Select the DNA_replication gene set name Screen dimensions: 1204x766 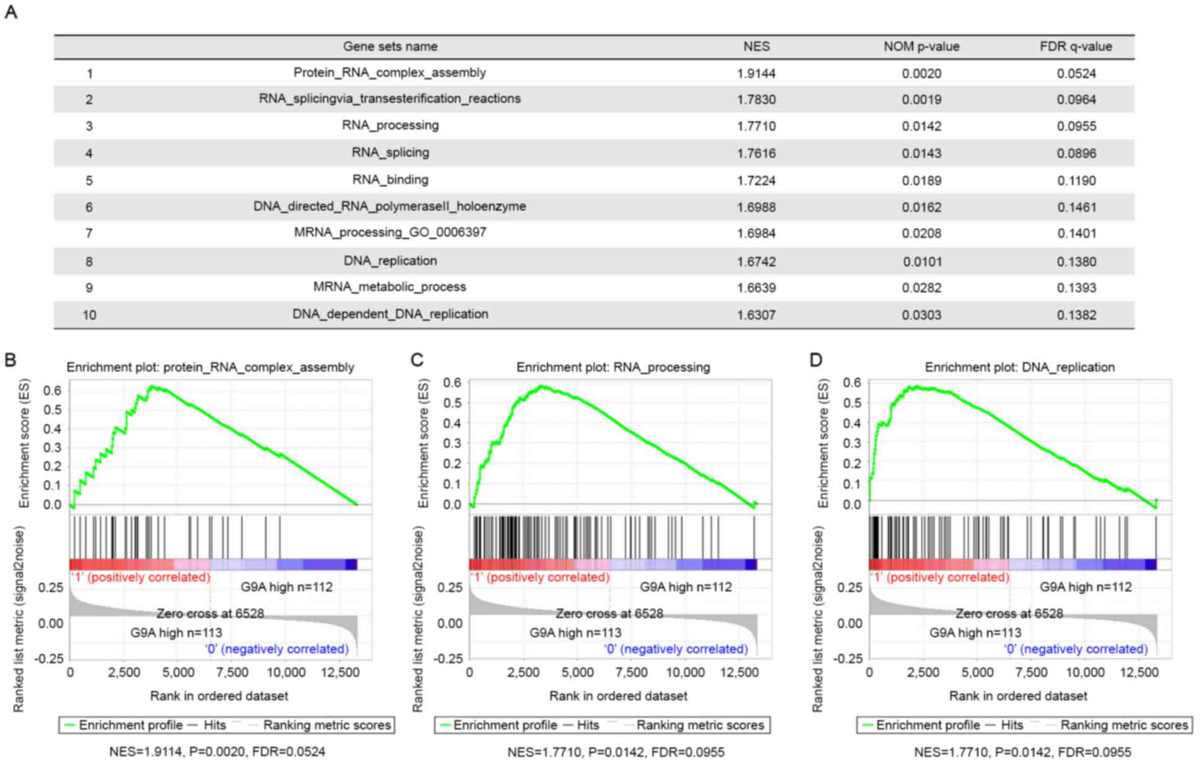coord(390,261)
